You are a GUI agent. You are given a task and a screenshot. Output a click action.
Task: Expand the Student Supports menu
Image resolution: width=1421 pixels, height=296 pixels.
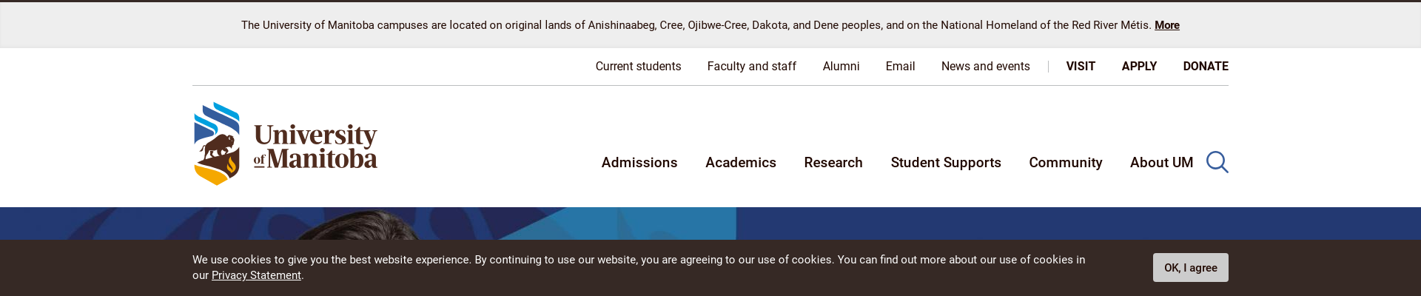coord(946,163)
